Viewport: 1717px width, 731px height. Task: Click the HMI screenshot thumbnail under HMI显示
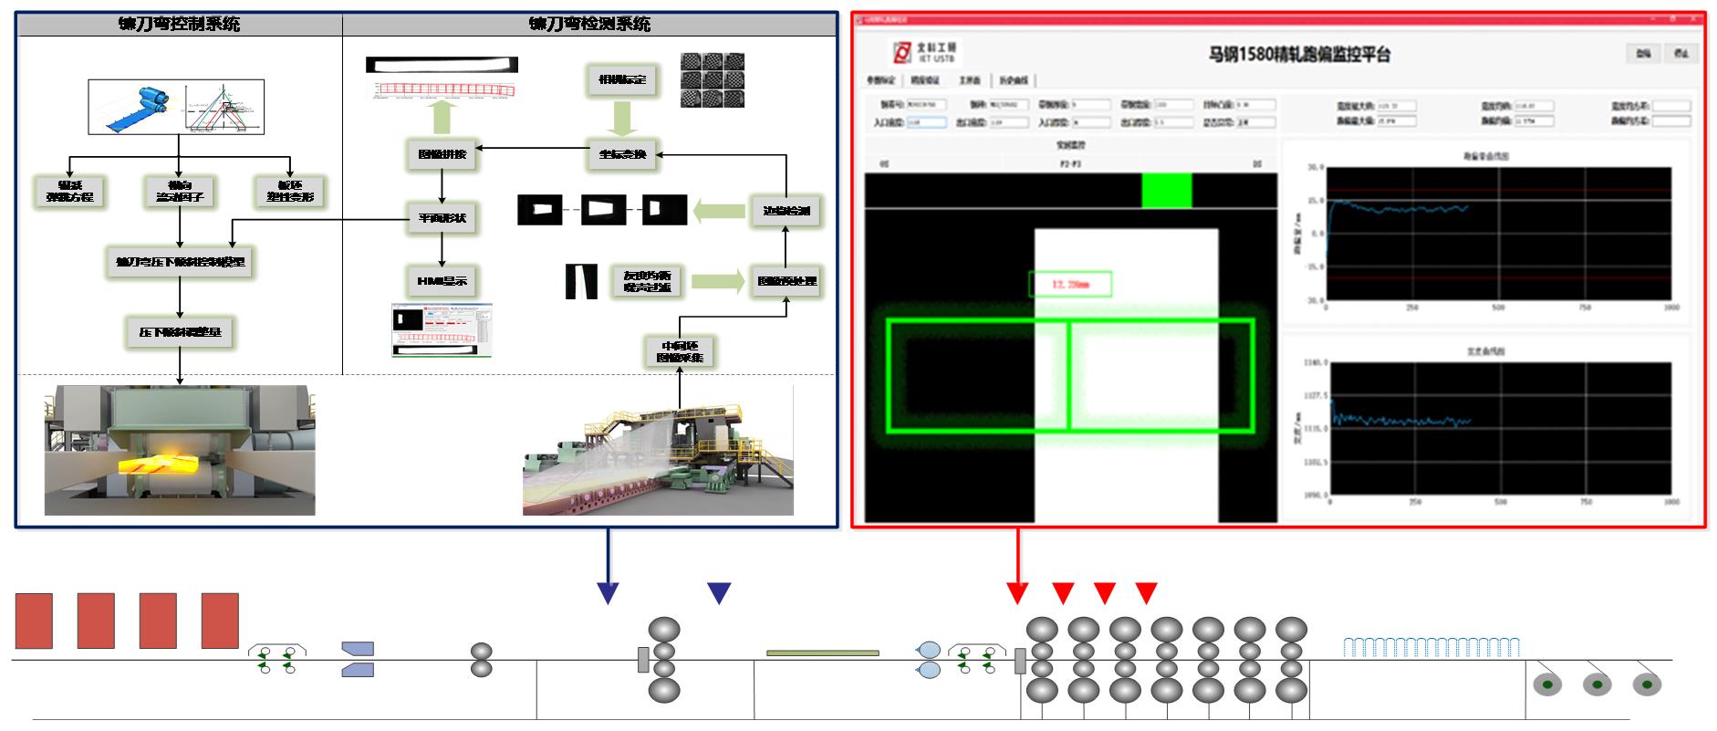click(x=442, y=329)
